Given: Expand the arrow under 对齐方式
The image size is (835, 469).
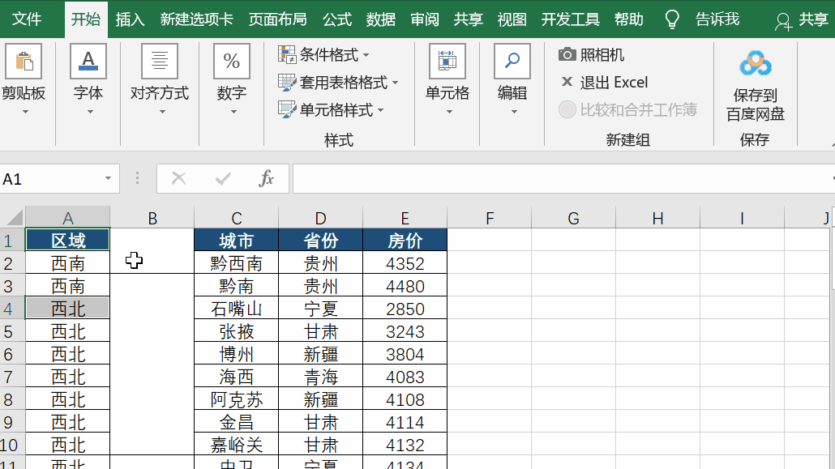Looking at the screenshot, I should 162,112.
